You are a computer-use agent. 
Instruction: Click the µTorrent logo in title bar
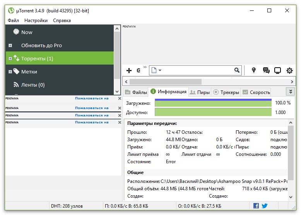click(x=11, y=10)
